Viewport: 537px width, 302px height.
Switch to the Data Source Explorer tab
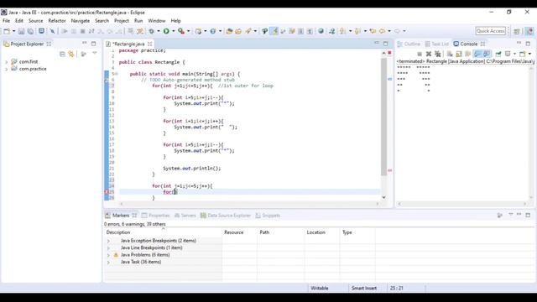[226, 216]
